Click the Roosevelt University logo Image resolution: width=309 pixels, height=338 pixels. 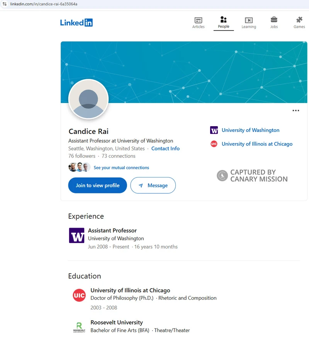click(79, 327)
